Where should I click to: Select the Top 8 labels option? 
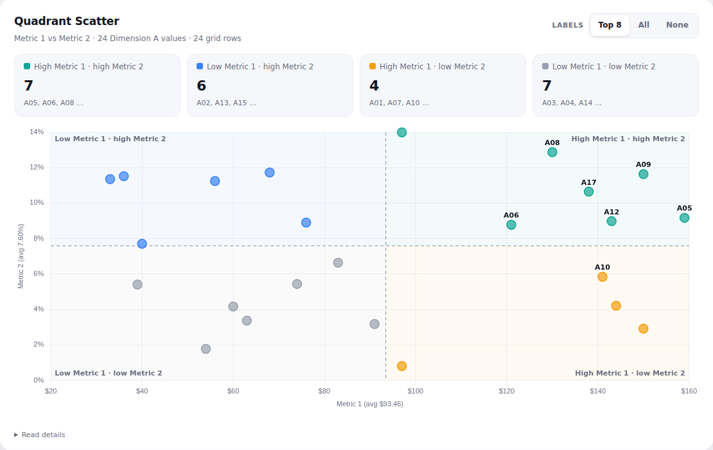pyautogui.click(x=610, y=25)
